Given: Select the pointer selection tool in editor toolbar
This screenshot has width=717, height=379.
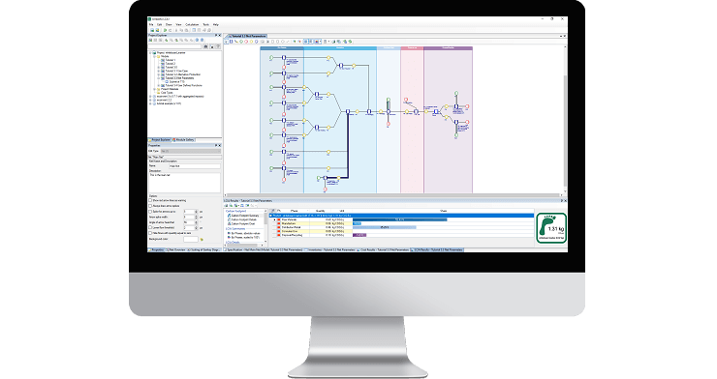Looking at the screenshot, I should coord(227,42).
